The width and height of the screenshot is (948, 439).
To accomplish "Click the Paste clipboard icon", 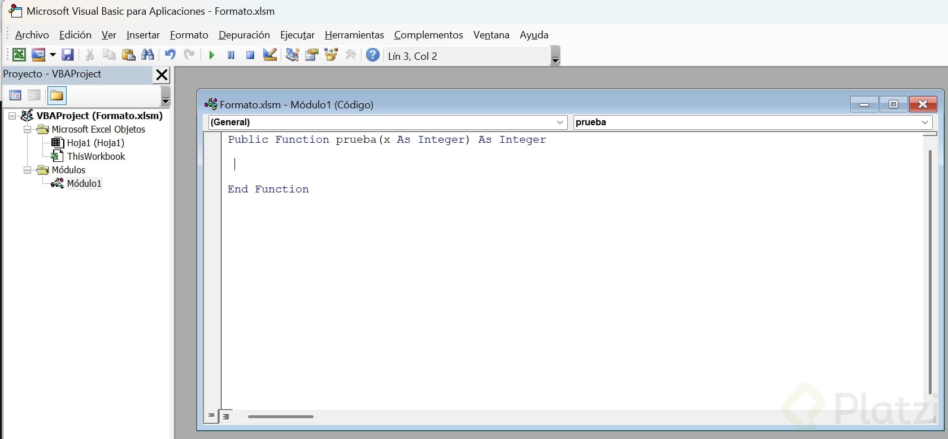I will 129,55.
